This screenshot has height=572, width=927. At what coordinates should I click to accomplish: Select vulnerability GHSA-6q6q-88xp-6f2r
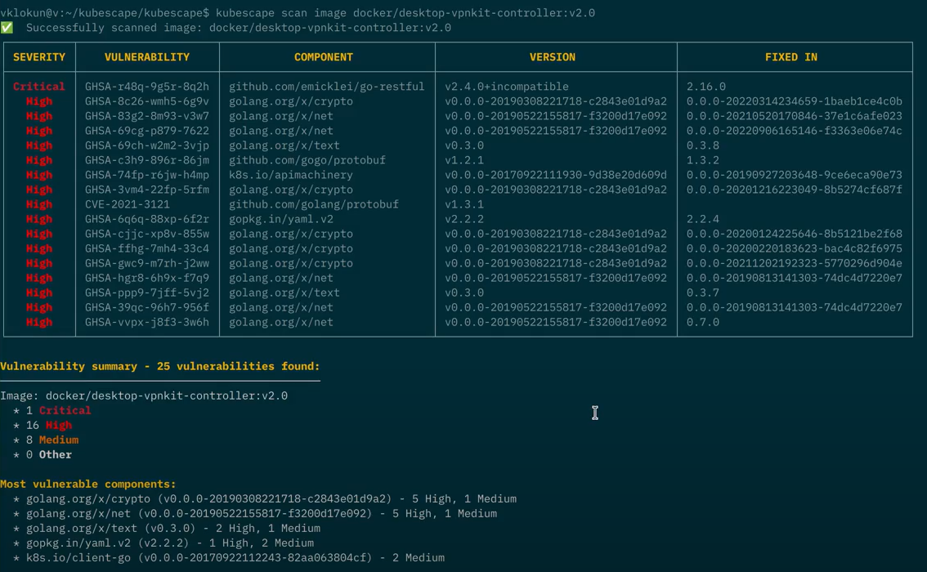(147, 219)
